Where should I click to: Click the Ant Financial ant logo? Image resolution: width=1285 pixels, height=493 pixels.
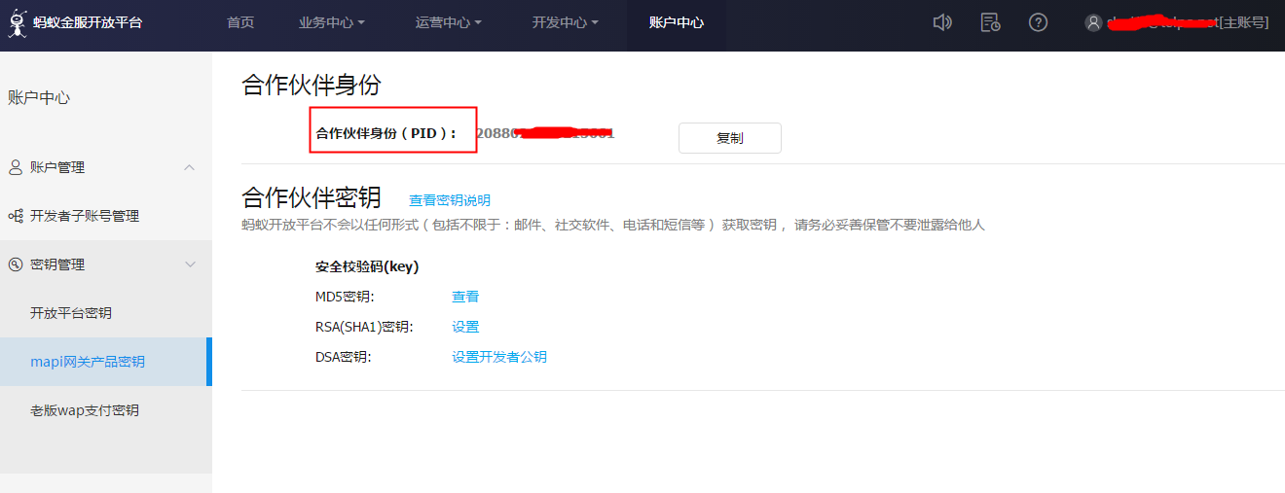(17, 22)
